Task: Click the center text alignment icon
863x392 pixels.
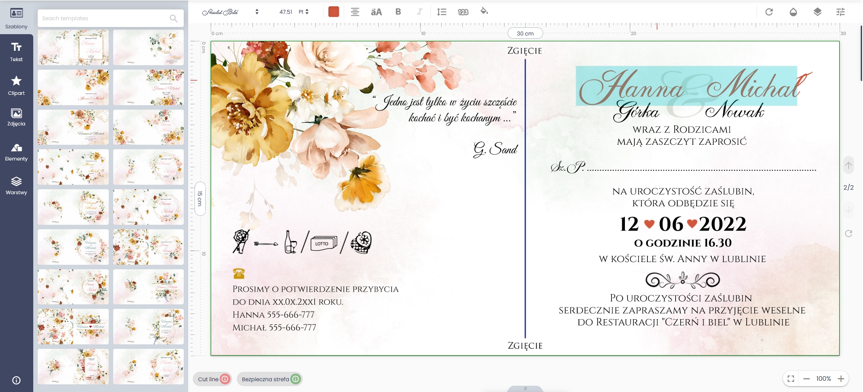Action: click(x=355, y=12)
